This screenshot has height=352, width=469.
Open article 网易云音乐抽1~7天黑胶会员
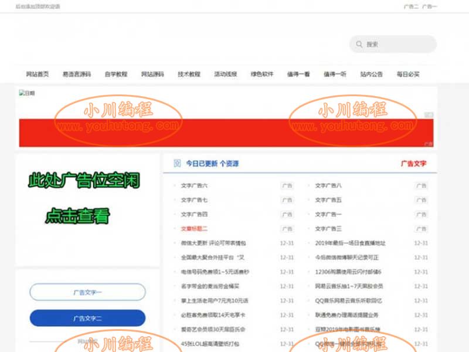coord(349,286)
